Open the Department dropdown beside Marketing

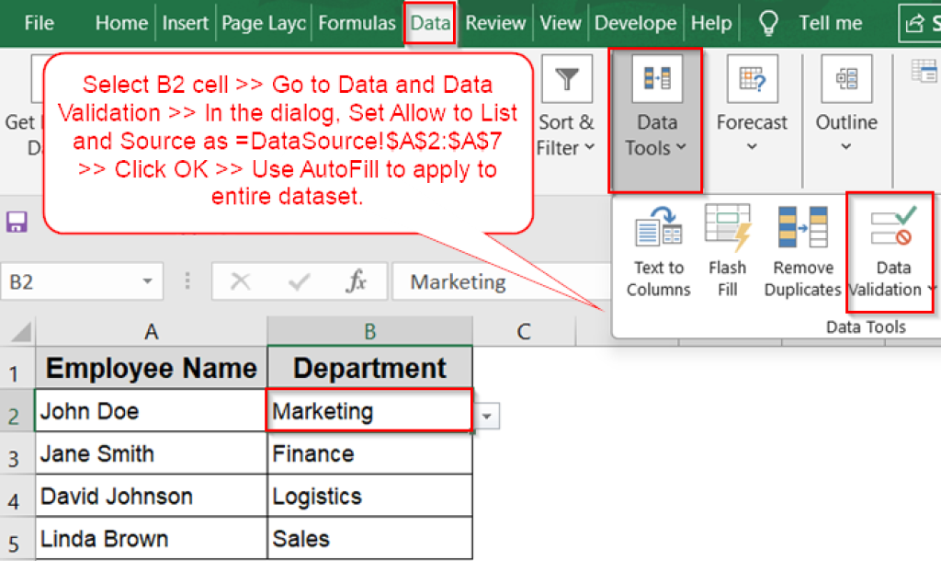click(x=485, y=416)
